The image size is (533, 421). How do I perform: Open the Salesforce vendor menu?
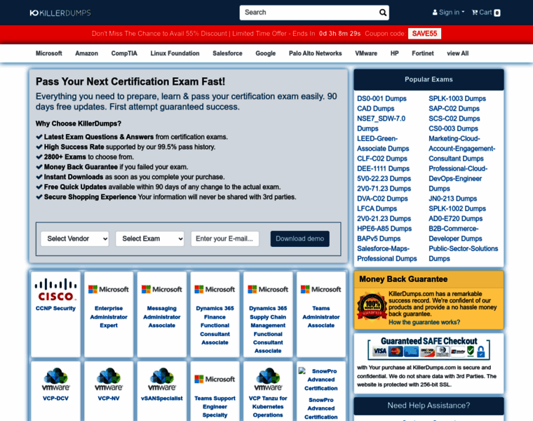coord(227,53)
